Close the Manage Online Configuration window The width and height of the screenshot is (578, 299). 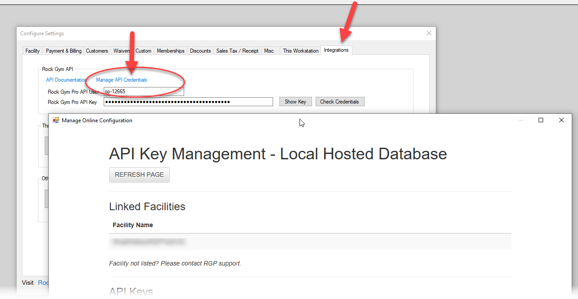coord(561,120)
